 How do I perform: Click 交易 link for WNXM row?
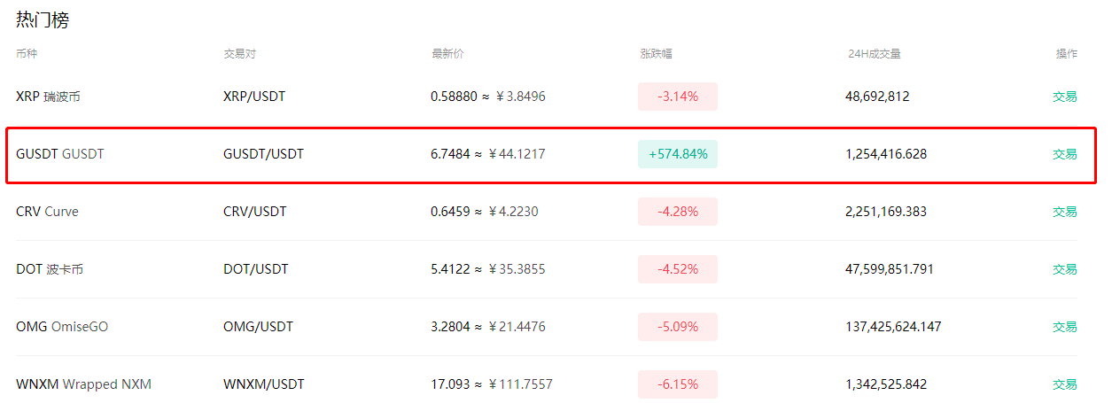1064,384
